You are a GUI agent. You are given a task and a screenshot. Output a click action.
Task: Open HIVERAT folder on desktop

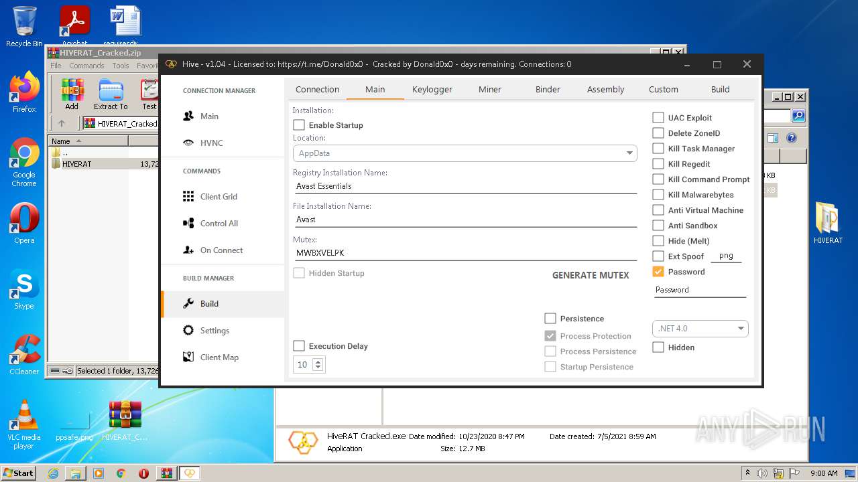[829, 224]
